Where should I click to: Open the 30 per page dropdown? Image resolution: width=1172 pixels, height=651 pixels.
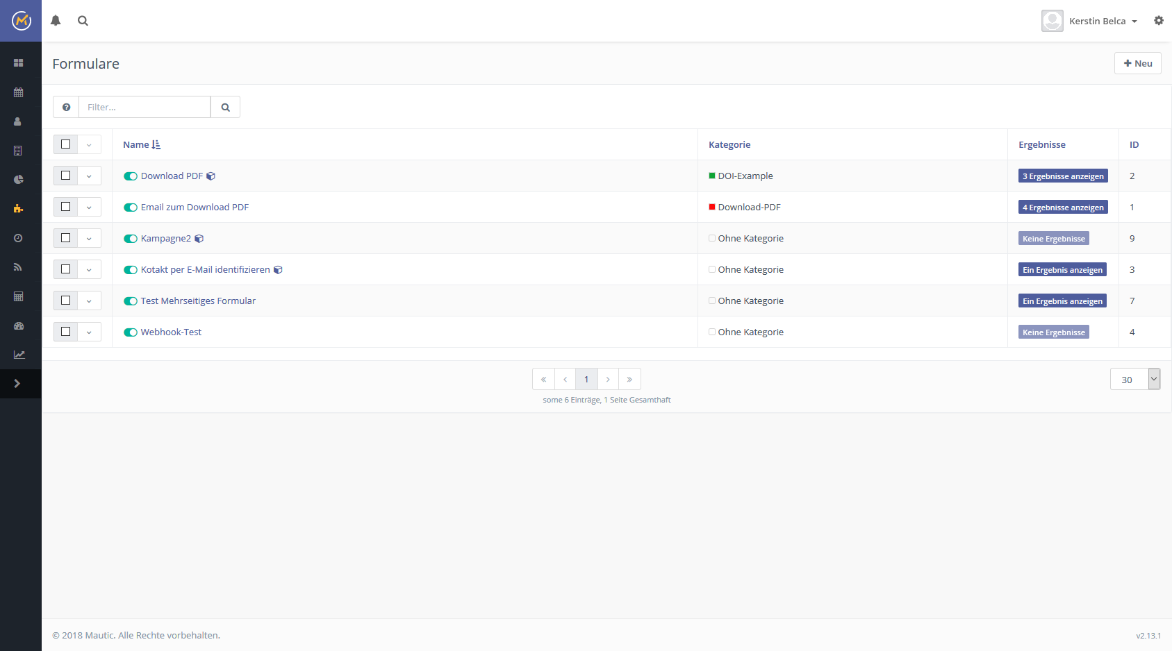[x=1135, y=379]
